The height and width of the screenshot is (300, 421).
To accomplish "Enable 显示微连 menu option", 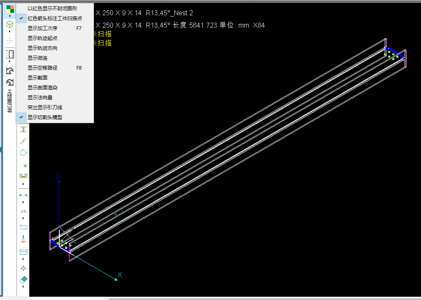I will [x=55, y=58].
